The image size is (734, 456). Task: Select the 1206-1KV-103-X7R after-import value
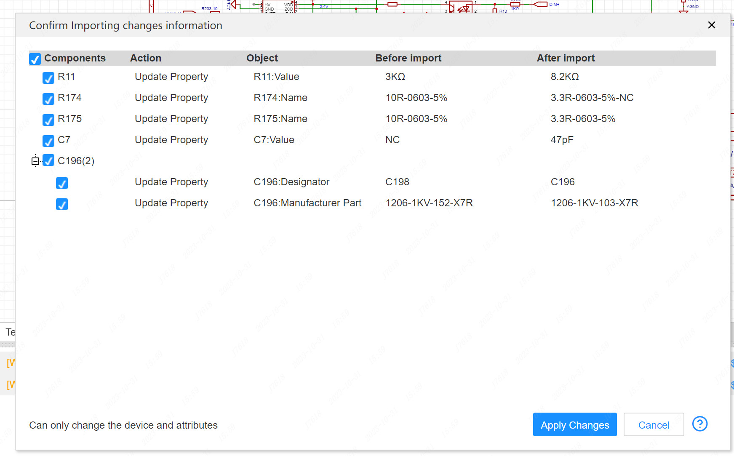click(x=594, y=203)
